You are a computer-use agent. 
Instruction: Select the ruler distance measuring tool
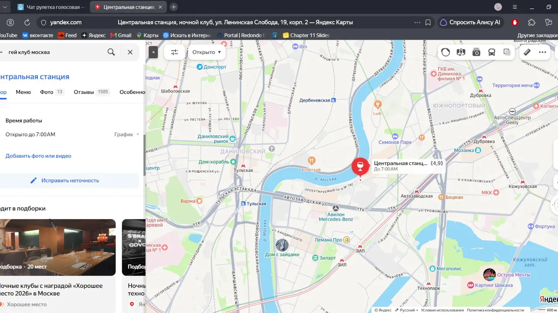point(527,52)
